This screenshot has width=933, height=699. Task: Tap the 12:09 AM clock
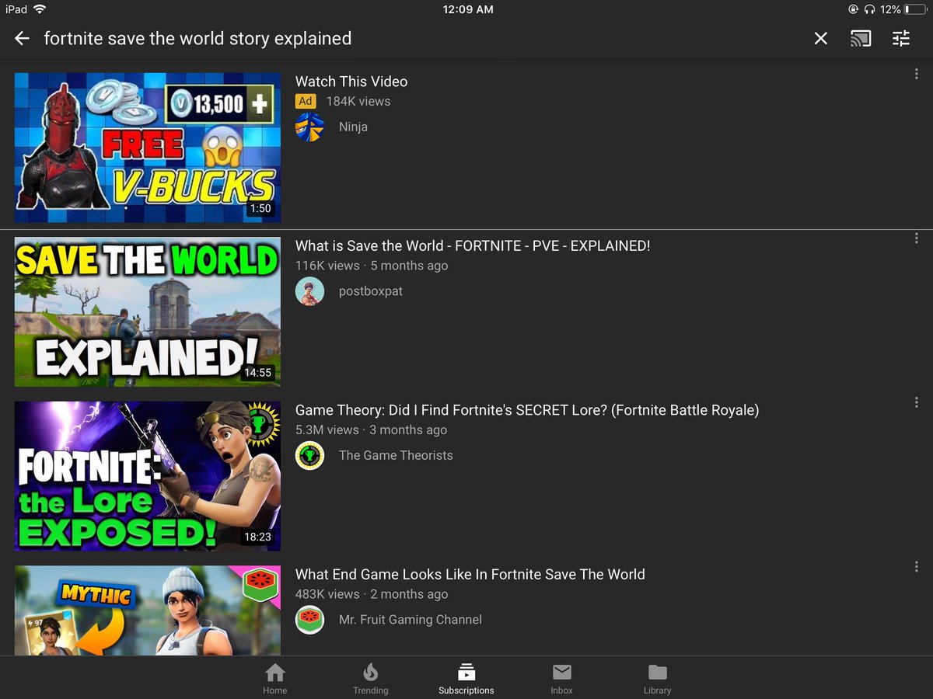(467, 9)
